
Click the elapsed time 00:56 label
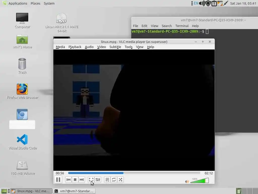point(60,173)
